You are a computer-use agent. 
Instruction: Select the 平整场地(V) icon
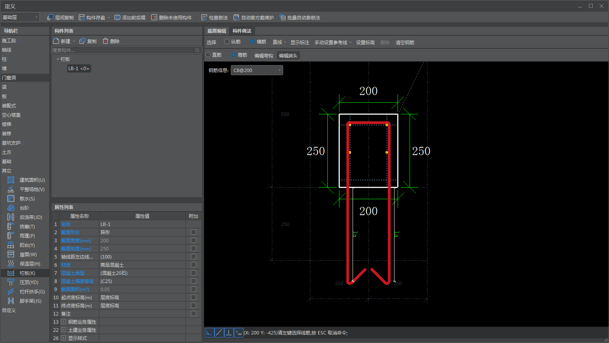coord(11,189)
